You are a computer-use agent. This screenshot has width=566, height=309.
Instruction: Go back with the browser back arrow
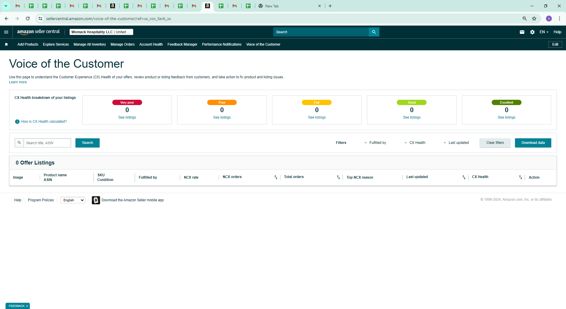click(6, 19)
